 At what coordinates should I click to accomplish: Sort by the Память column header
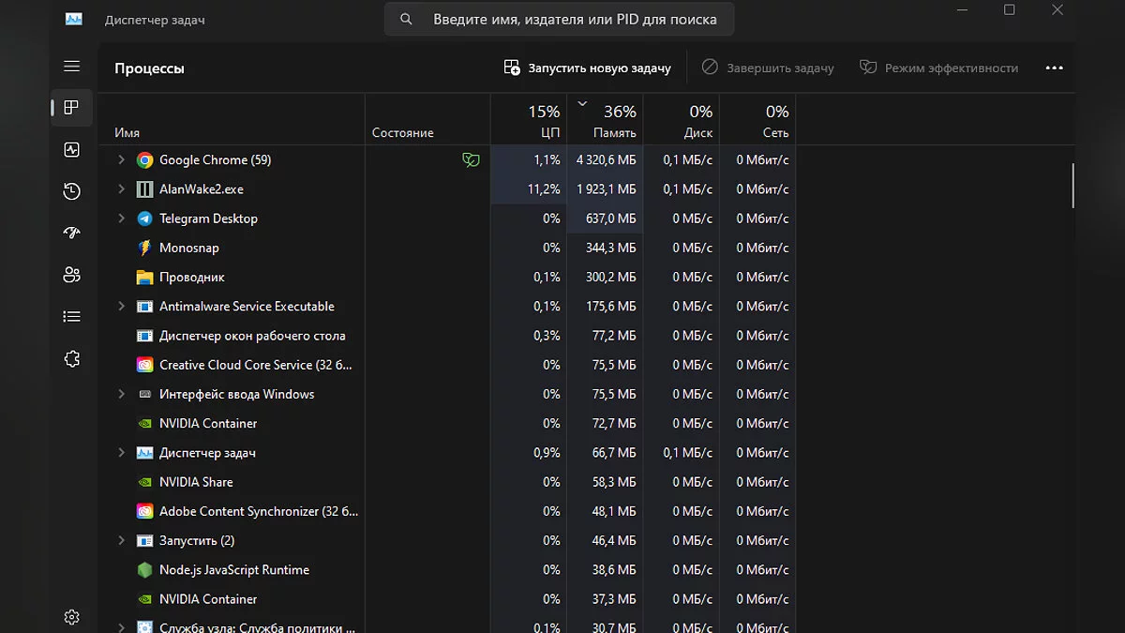click(606, 120)
